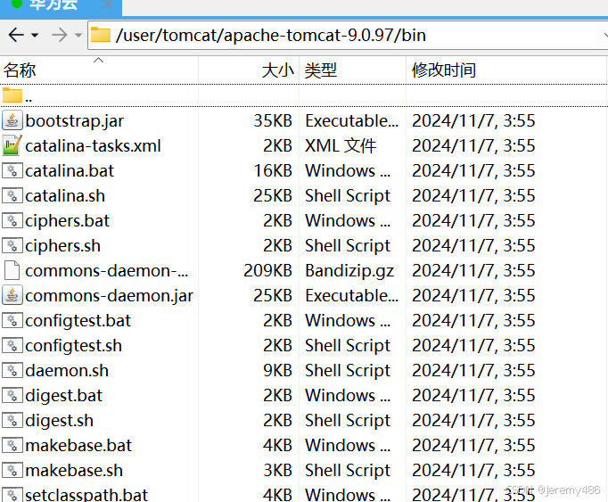The width and height of the screenshot is (608, 502).
Task: Select commons-daemon.jar Java icon
Action: click(12, 295)
